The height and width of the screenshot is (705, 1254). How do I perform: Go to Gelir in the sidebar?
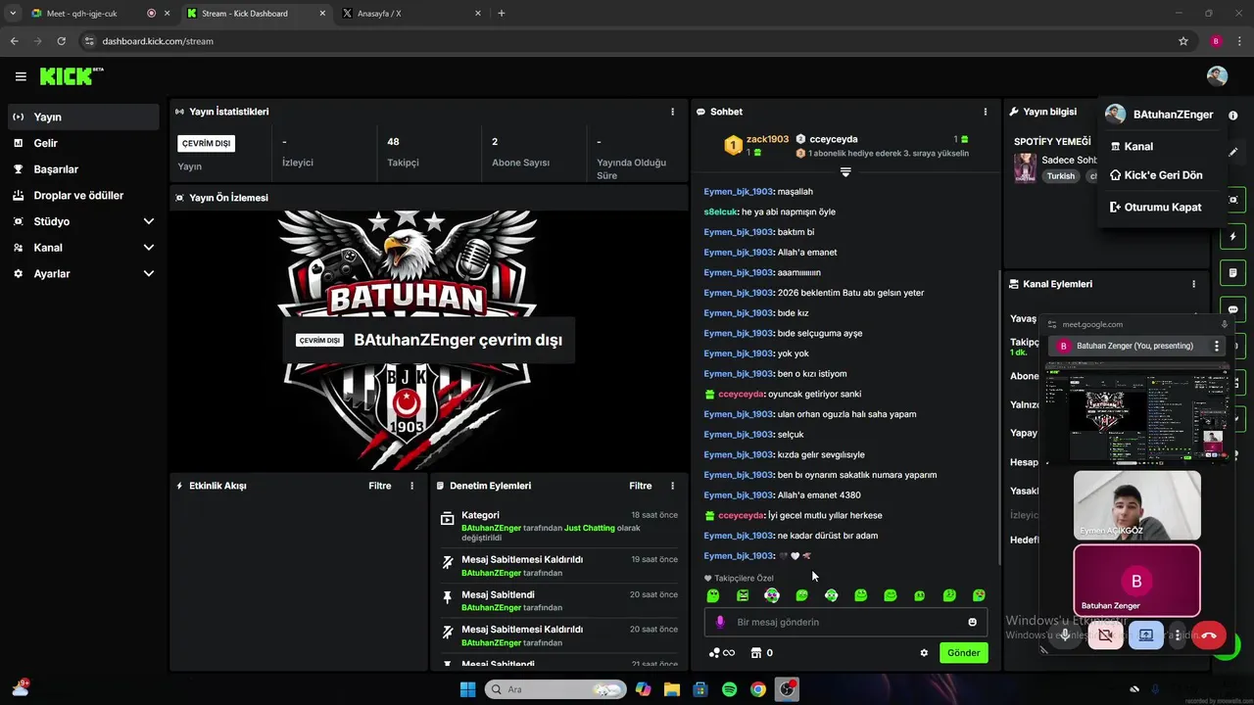(x=83, y=143)
